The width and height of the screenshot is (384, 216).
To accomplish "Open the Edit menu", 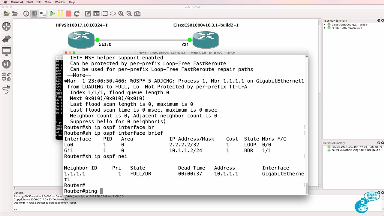I will tap(39, 2).
